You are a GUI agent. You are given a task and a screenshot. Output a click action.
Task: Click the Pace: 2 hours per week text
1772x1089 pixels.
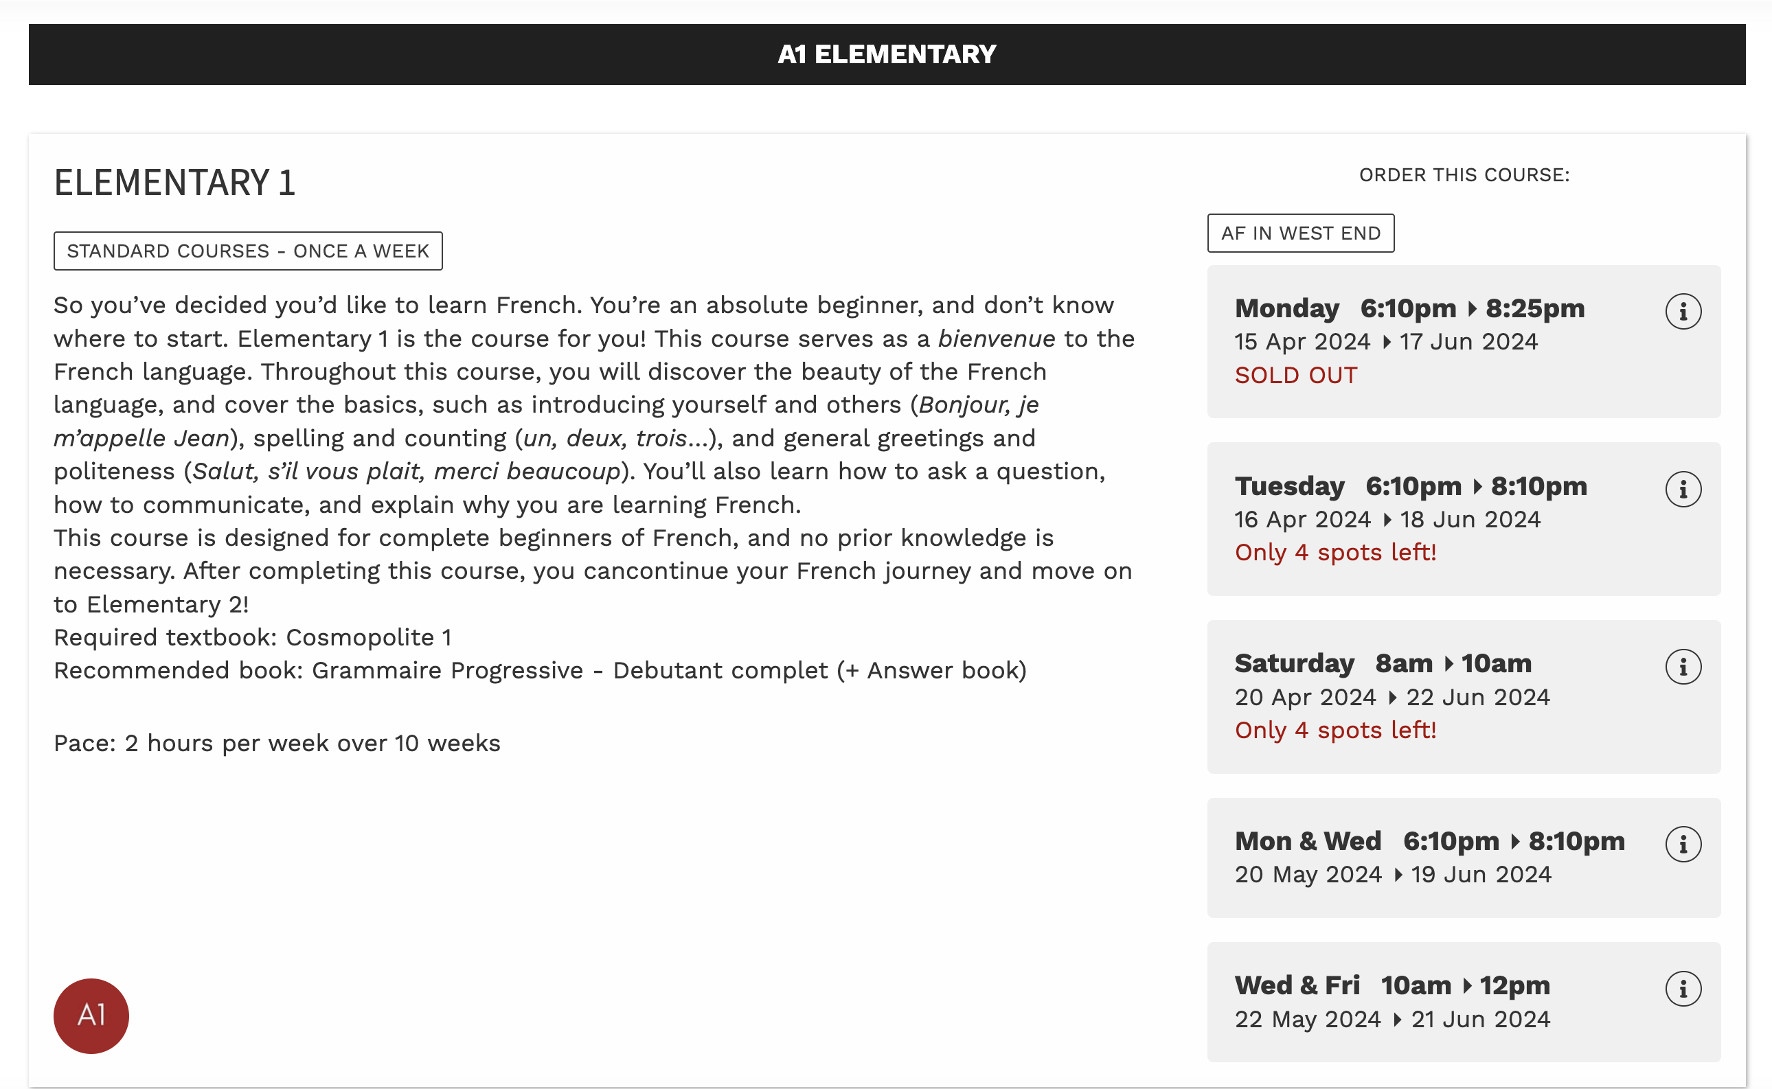point(277,744)
